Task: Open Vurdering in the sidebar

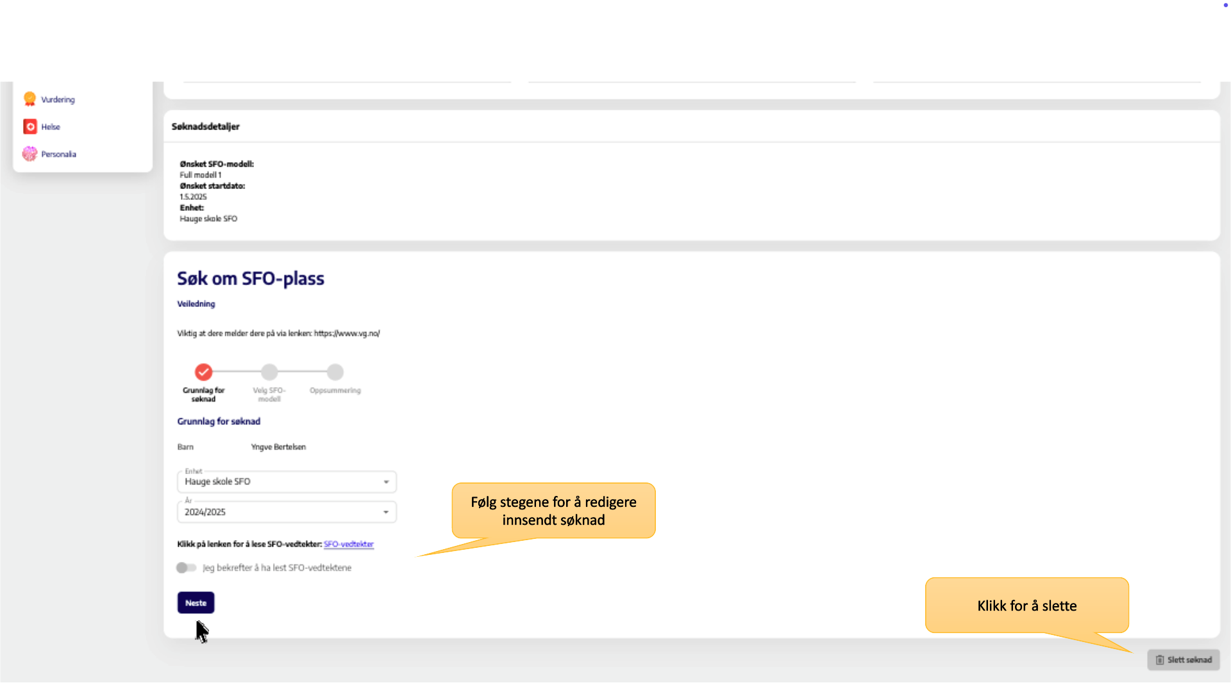Action: [x=58, y=99]
